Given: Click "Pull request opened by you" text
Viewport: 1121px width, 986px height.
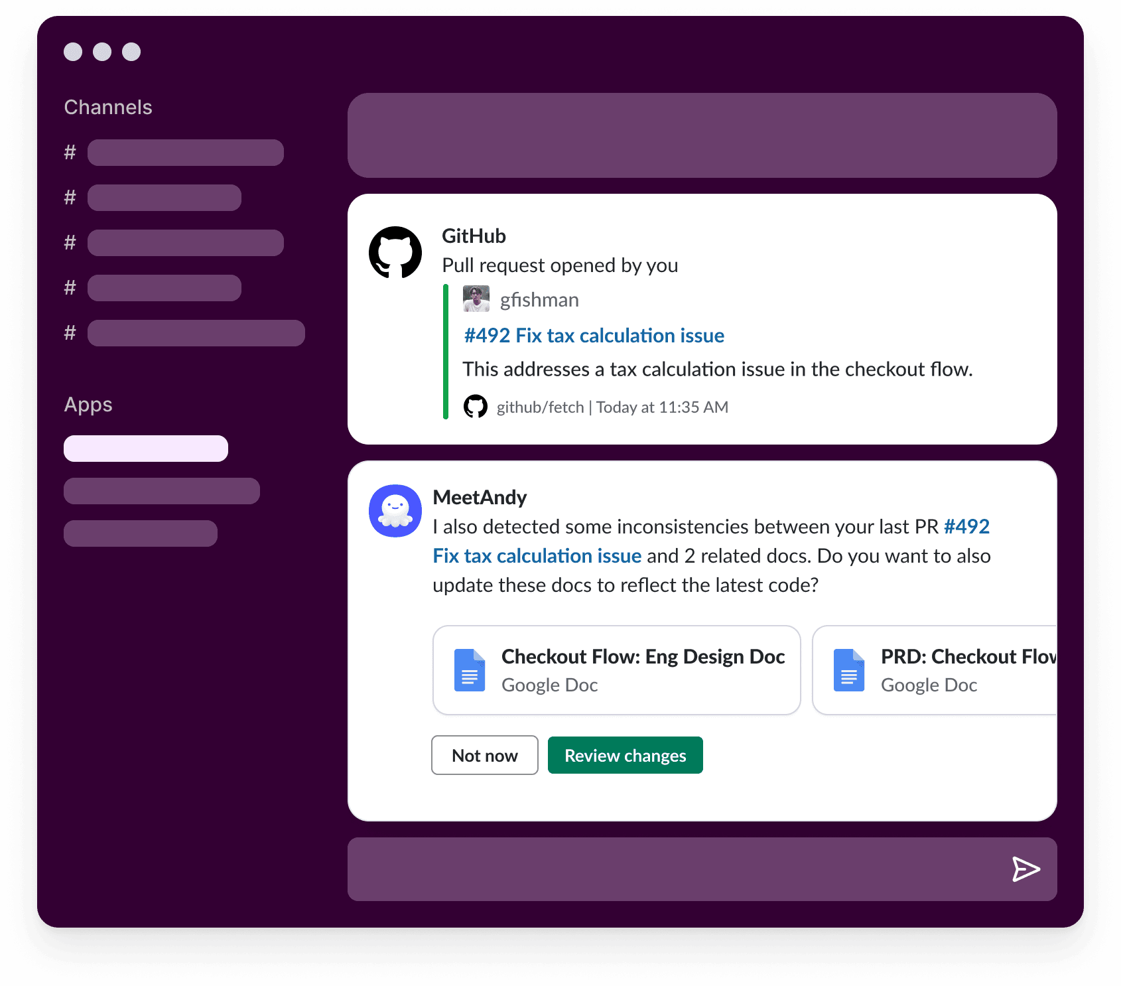Looking at the screenshot, I should click(560, 265).
